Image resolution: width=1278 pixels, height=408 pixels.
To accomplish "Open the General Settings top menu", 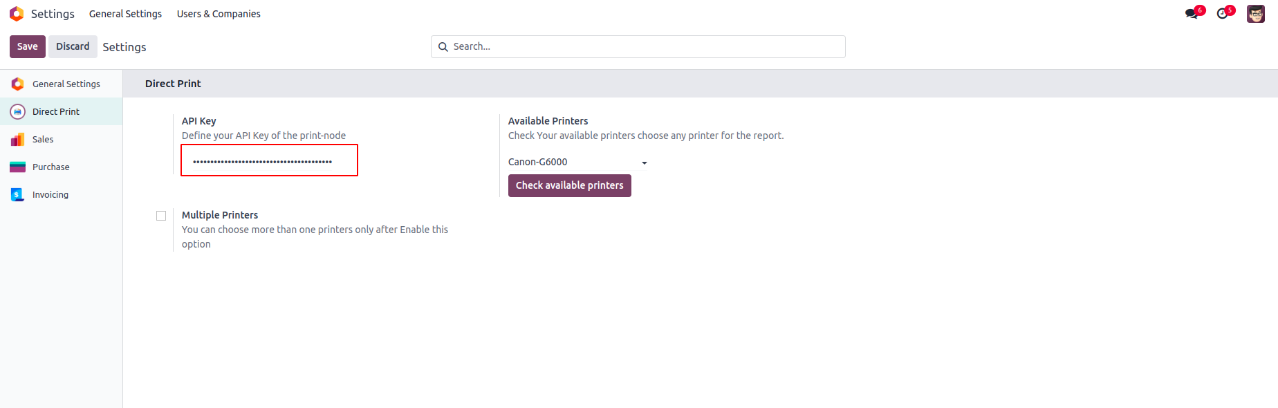I will click(x=125, y=14).
